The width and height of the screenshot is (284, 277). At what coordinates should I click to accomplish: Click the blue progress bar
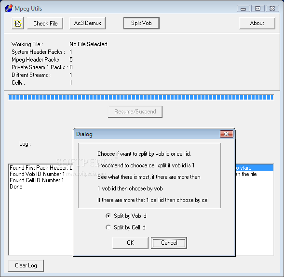(141, 98)
